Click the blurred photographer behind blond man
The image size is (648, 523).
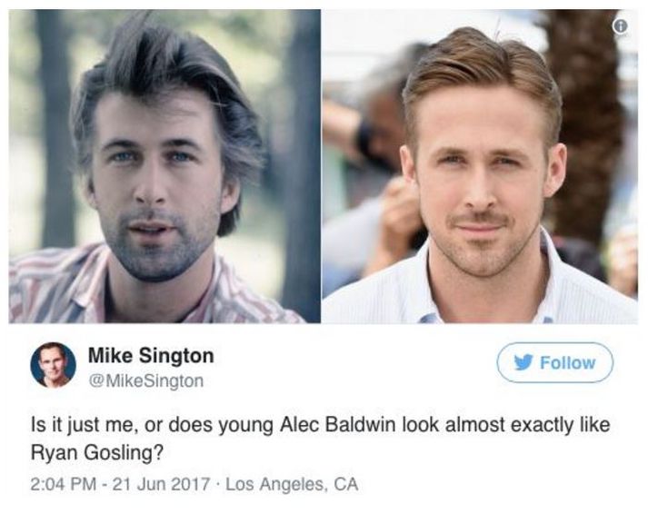click(x=372, y=165)
